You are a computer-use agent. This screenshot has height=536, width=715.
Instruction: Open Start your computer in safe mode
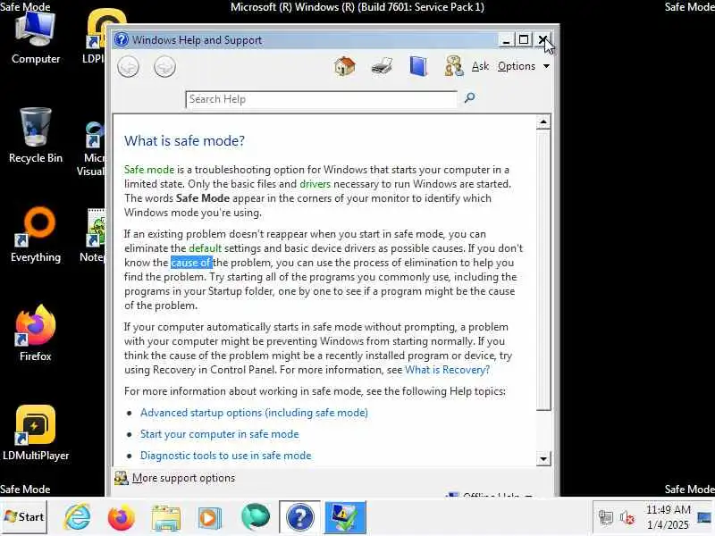click(x=219, y=434)
